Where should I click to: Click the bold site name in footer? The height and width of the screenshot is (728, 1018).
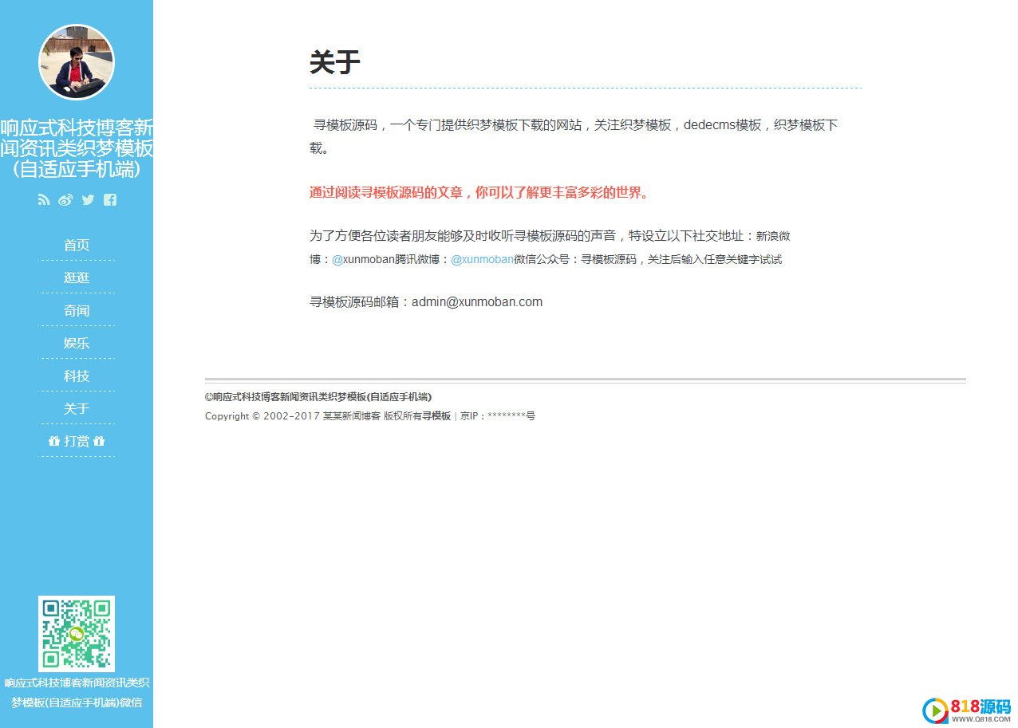tap(318, 396)
